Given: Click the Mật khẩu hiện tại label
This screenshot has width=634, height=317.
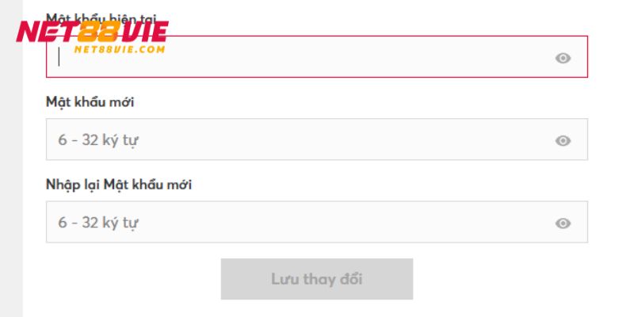Looking at the screenshot, I should point(101,17).
